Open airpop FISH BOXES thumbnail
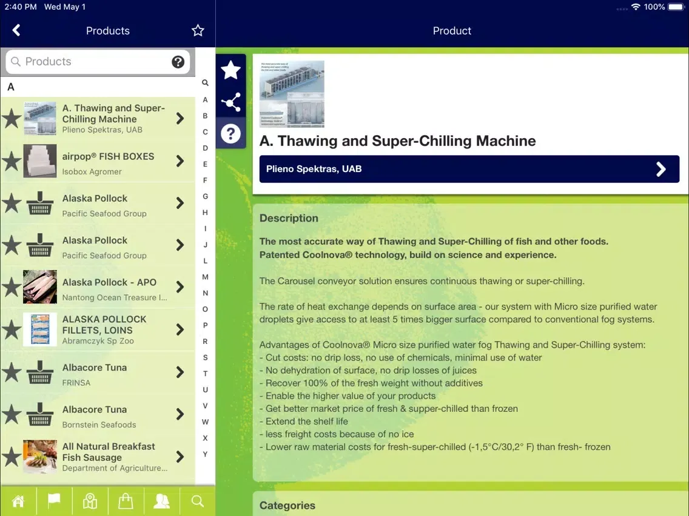Screen dimensions: 689x516 coord(40,161)
